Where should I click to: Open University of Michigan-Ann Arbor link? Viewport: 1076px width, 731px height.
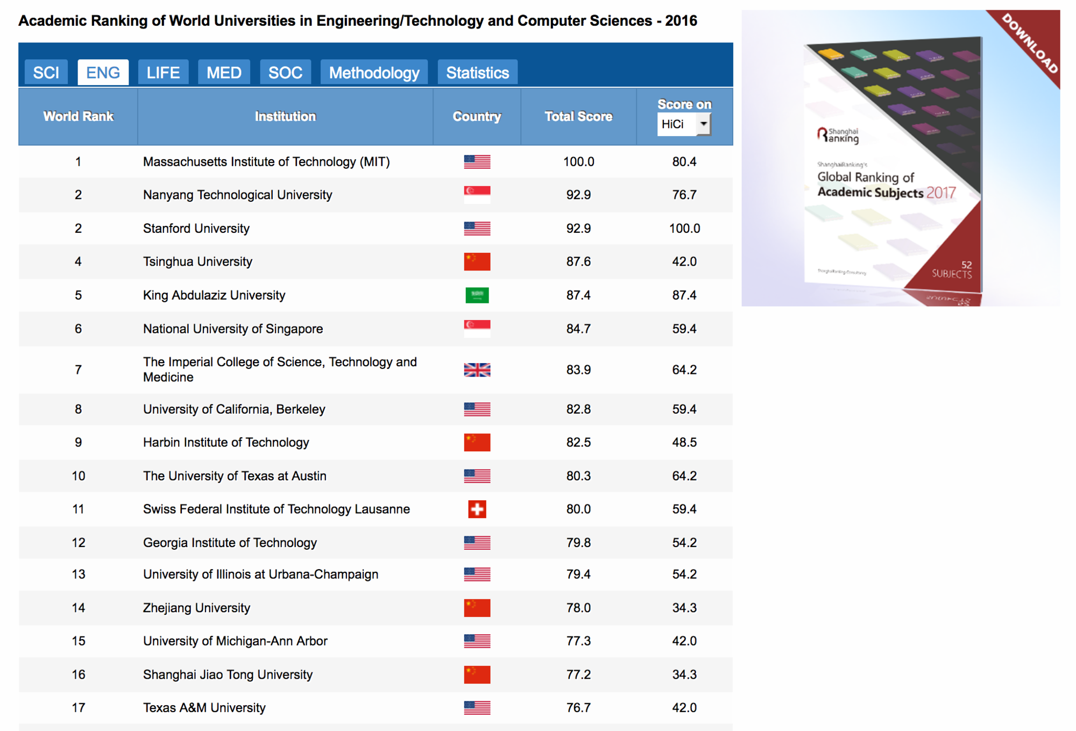click(235, 641)
